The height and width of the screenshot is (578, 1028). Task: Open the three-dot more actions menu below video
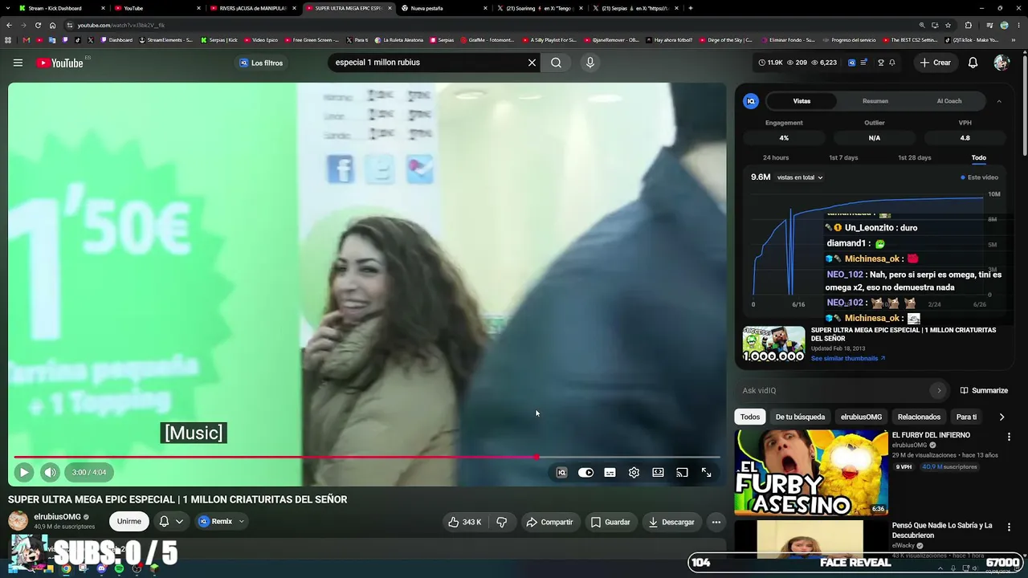click(x=716, y=522)
